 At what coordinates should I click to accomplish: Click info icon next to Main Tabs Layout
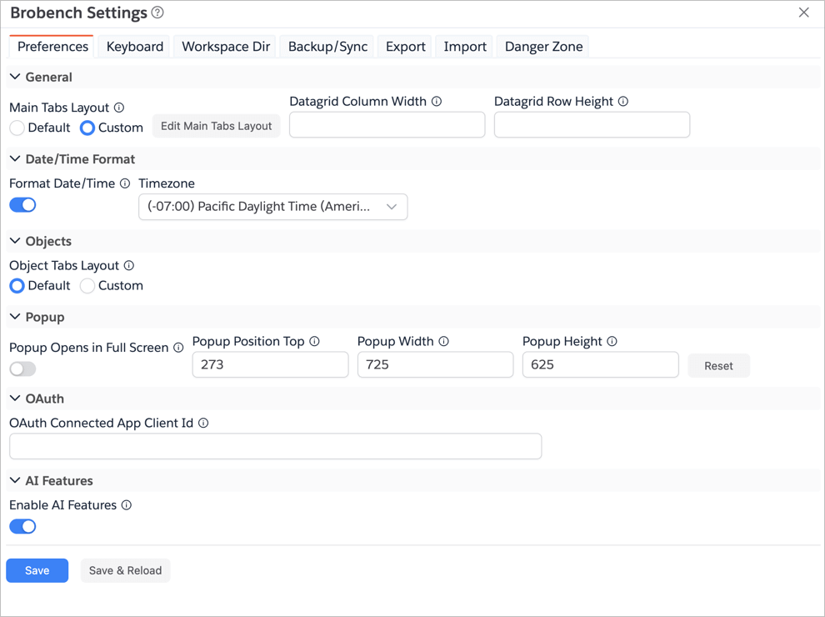coord(119,108)
